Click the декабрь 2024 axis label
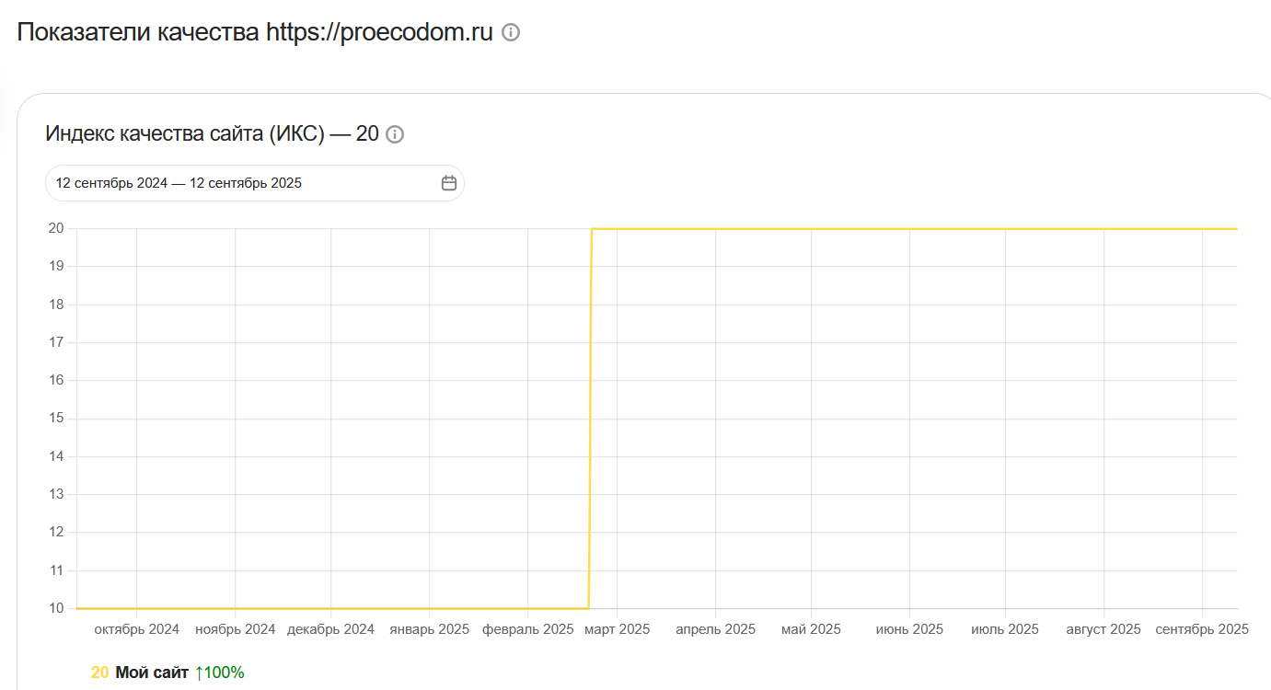Screen dimensions: 1271x690 330,629
